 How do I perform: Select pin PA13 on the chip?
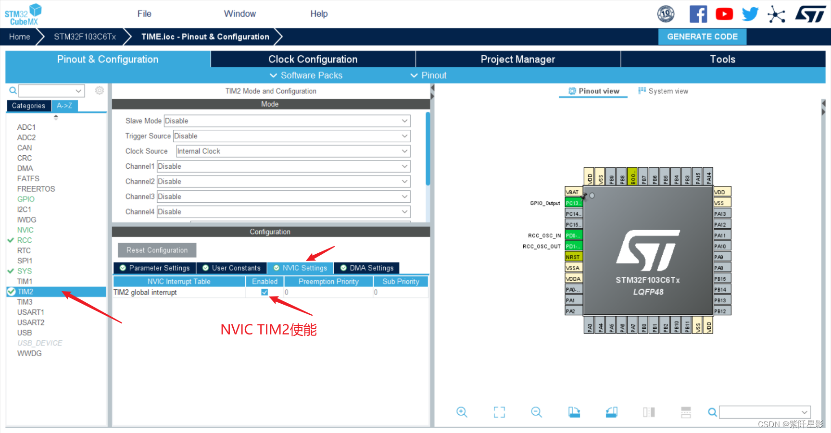(x=722, y=213)
